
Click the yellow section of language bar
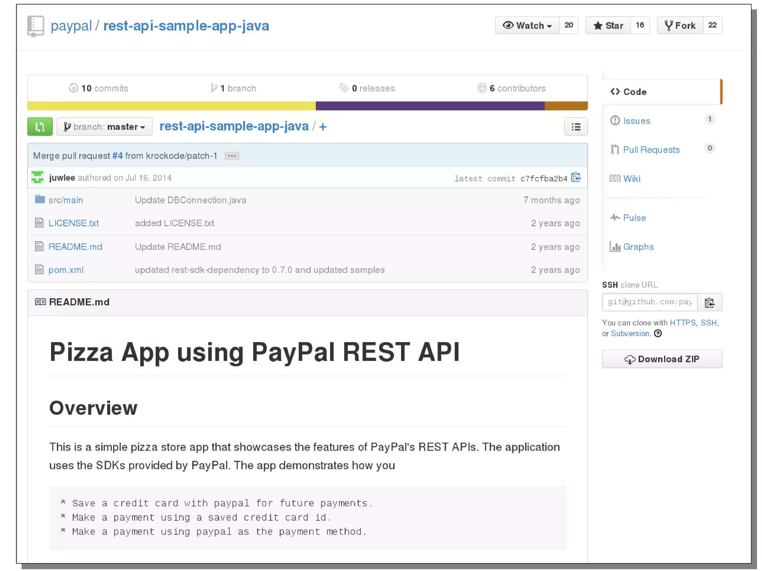click(x=171, y=106)
